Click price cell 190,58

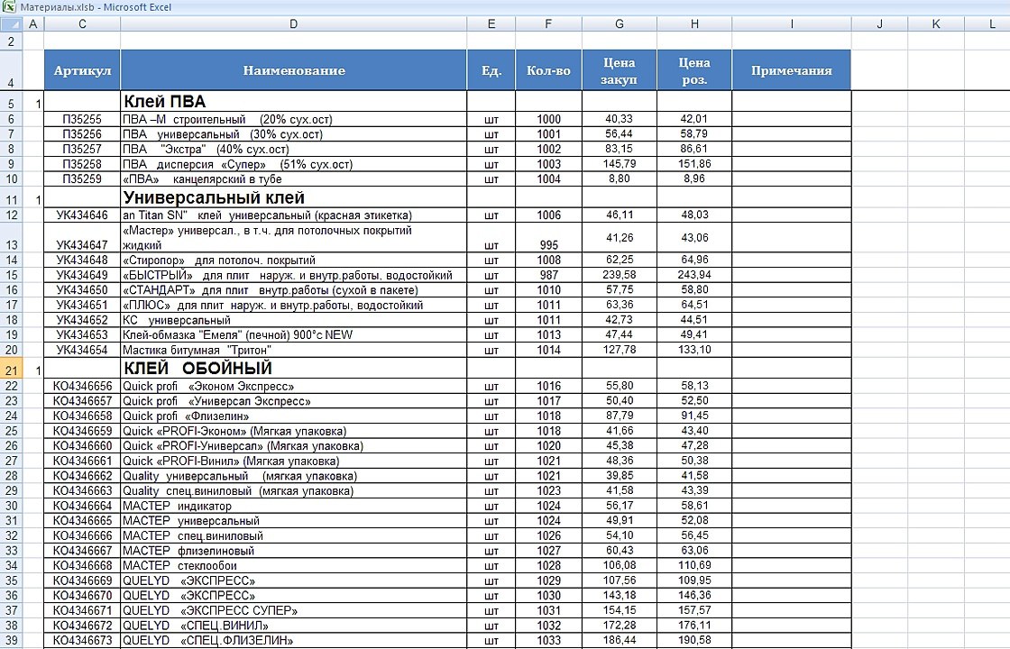click(694, 641)
